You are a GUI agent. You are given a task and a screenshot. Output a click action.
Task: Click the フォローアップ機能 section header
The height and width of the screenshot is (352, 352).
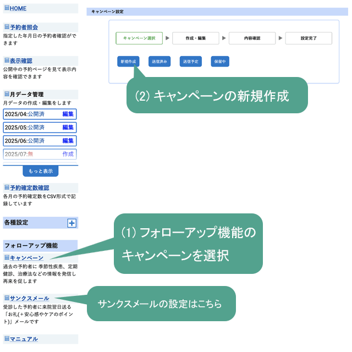[40, 246]
